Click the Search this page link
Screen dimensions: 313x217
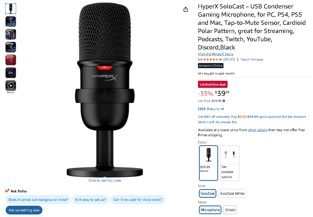tap(252, 59)
